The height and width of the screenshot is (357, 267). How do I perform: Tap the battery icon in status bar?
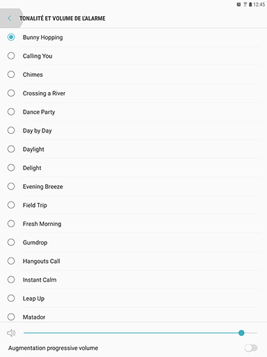(250, 4)
